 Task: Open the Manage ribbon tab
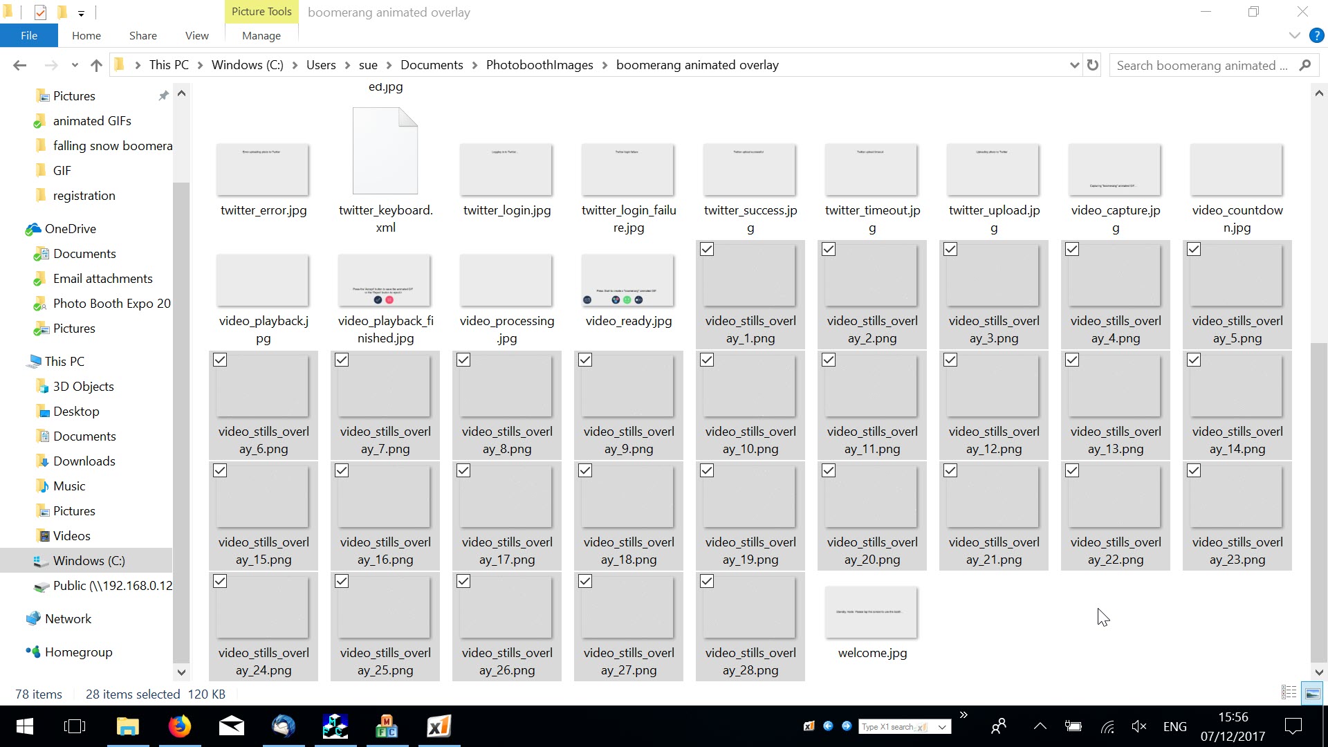tap(261, 35)
